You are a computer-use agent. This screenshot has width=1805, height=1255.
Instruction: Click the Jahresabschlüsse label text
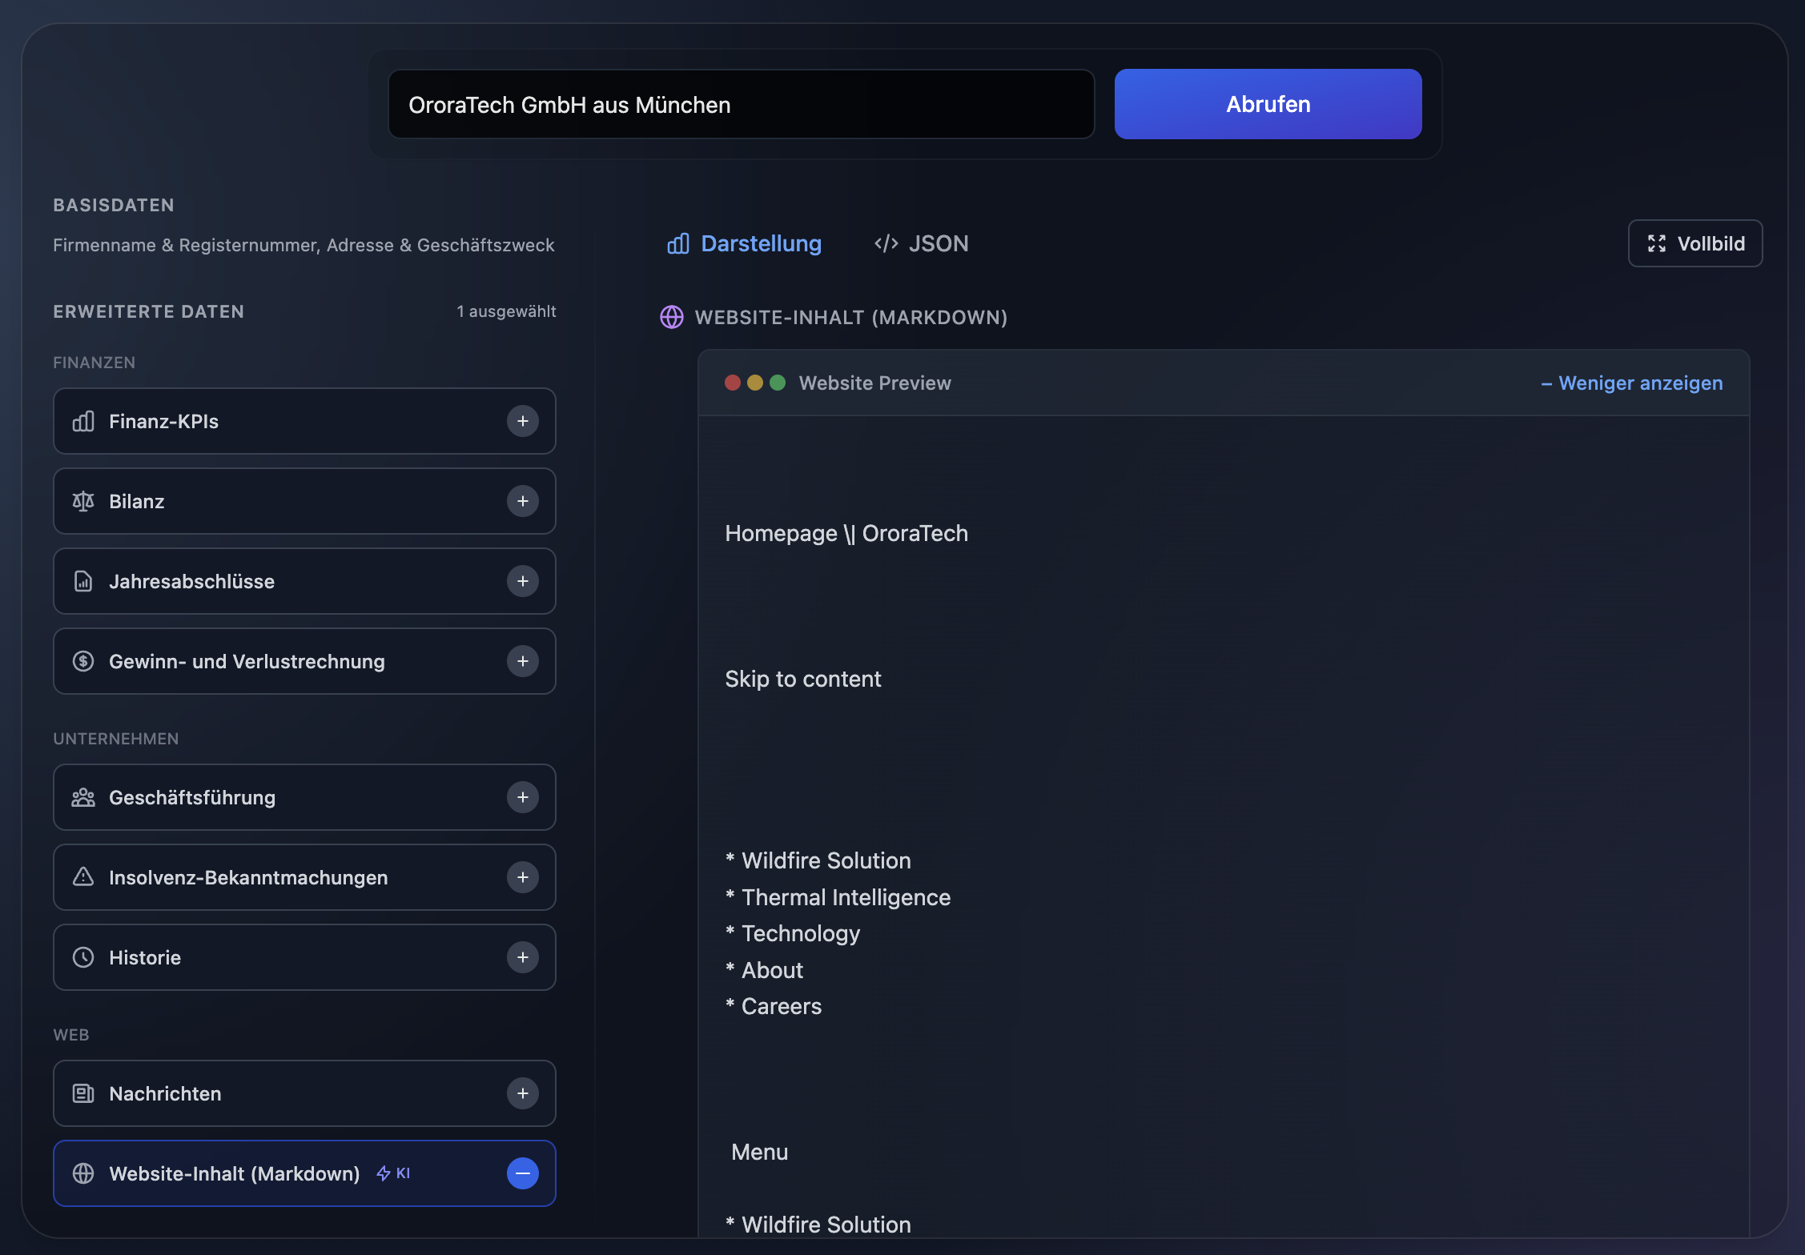(x=192, y=581)
